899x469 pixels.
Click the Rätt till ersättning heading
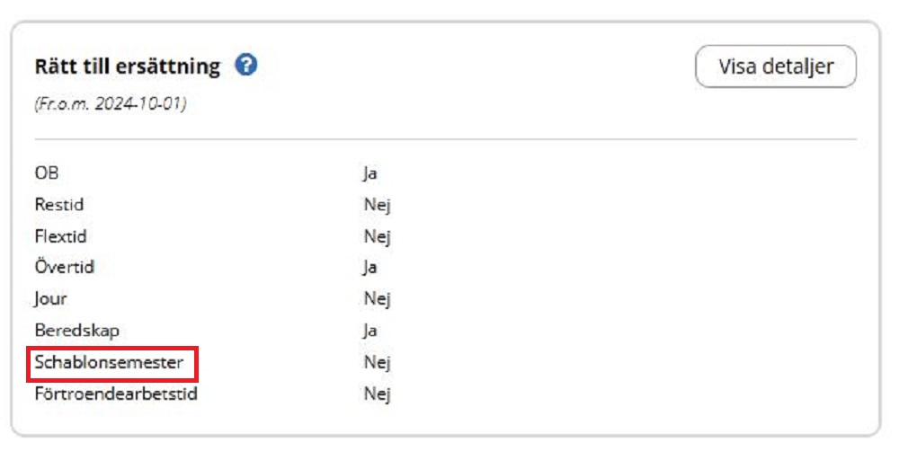127,66
